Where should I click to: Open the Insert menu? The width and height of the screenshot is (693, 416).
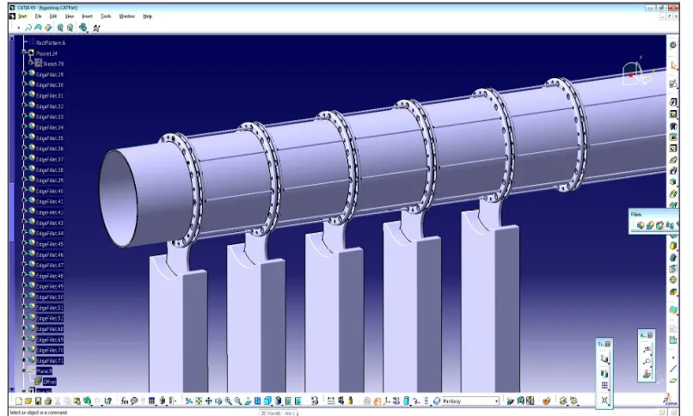pos(88,16)
